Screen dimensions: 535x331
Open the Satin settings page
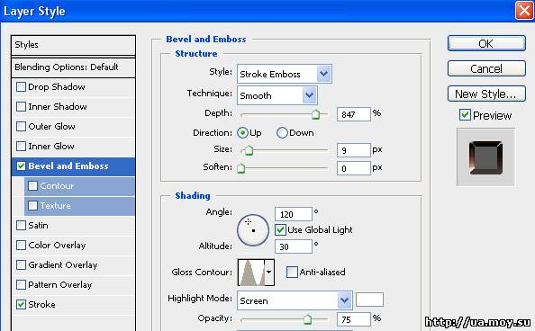pos(38,226)
